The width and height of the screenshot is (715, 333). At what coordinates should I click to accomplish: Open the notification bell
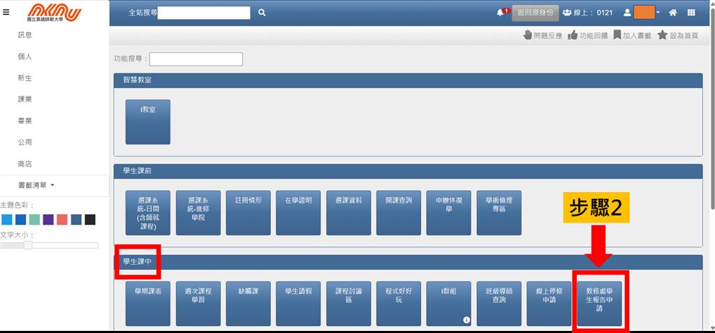pyautogui.click(x=500, y=13)
